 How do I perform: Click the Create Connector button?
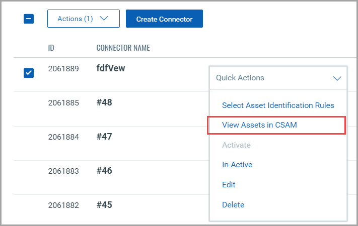click(x=164, y=19)
